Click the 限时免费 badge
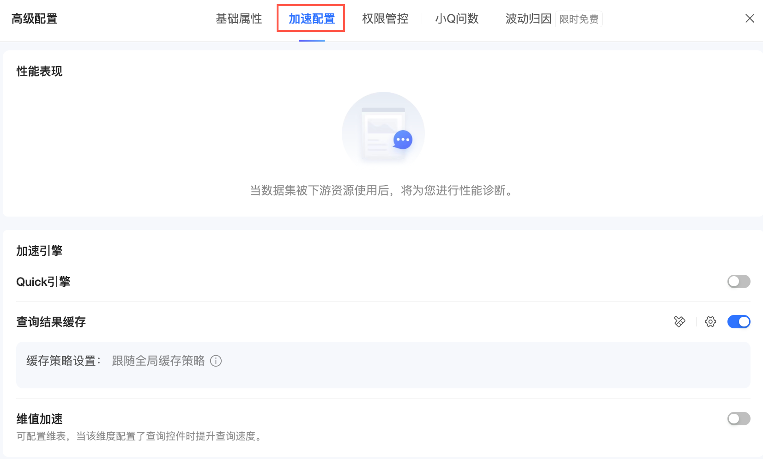This screenshot has height=459, width=763. coord(579,19)
